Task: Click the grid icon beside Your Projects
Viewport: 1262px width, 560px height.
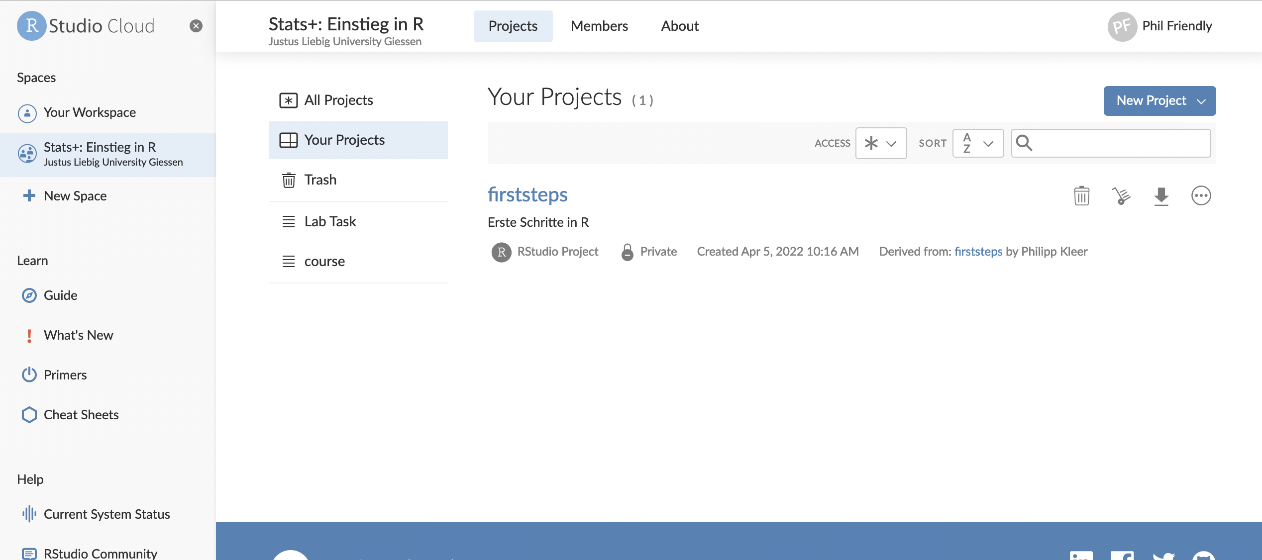Action: point(288,140)
